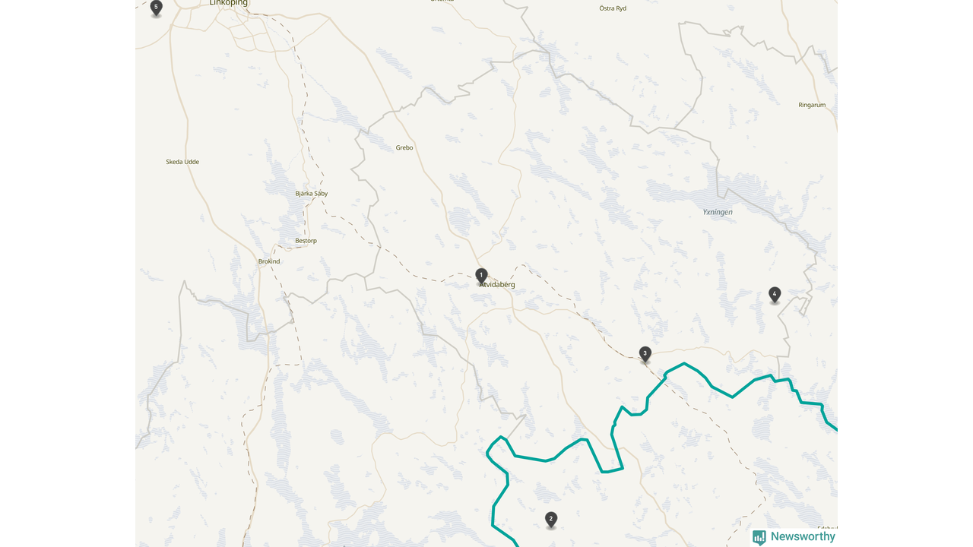Click the Linköping city label
The image size is (973, 547).
tap(229, 3)
